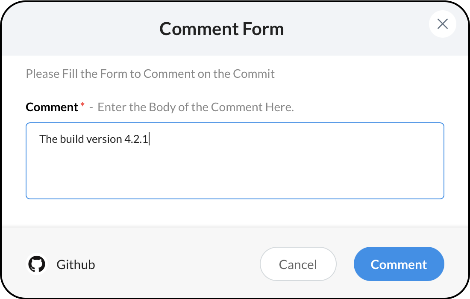Click the bold Comment field label
This screenshot has height=299, width=470.
click(52, 107)
